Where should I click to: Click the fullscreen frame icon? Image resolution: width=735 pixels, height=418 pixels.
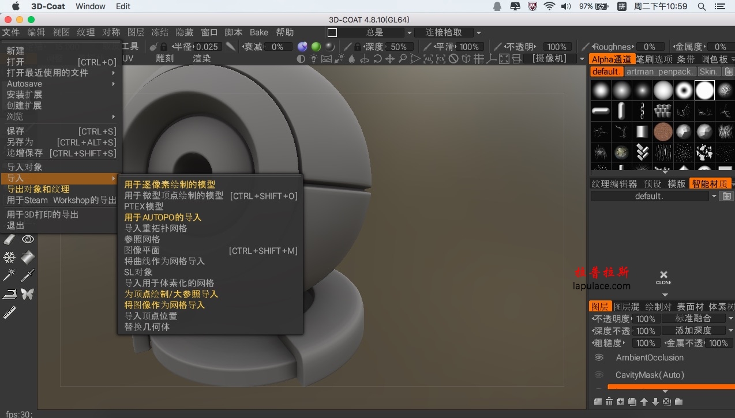pos(504,59)
